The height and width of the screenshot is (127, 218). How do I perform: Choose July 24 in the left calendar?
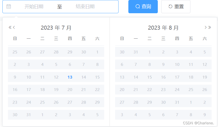(29, 102)
